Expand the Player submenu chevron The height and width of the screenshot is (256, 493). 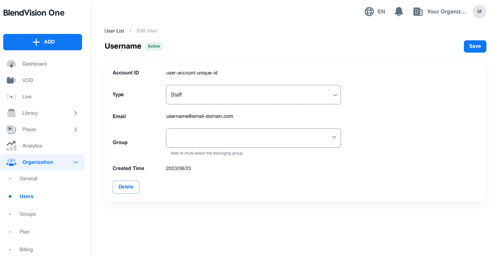click(x=75, y=130)
